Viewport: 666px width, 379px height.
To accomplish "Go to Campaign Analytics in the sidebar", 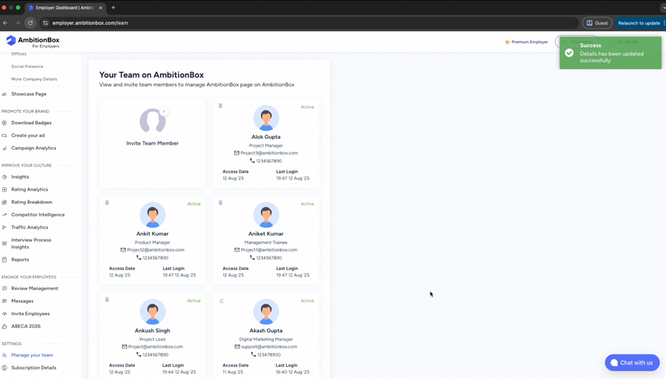I will (x=33, y=148).
